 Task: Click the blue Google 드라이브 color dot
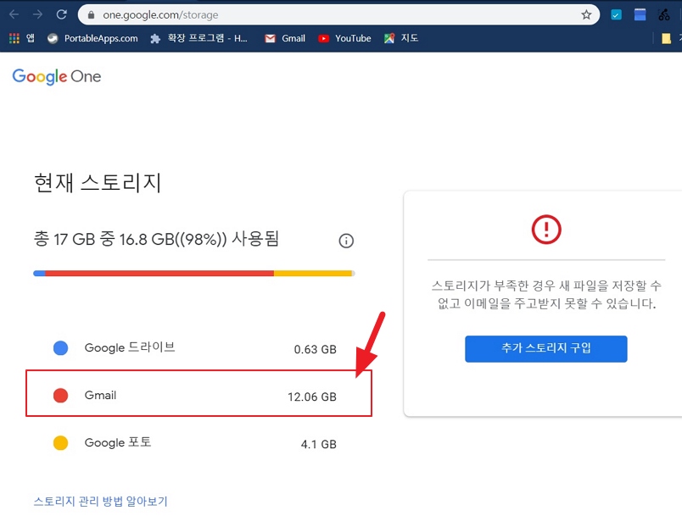coord(60,348)
